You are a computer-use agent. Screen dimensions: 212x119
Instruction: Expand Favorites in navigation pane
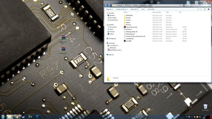pos(110,13)
